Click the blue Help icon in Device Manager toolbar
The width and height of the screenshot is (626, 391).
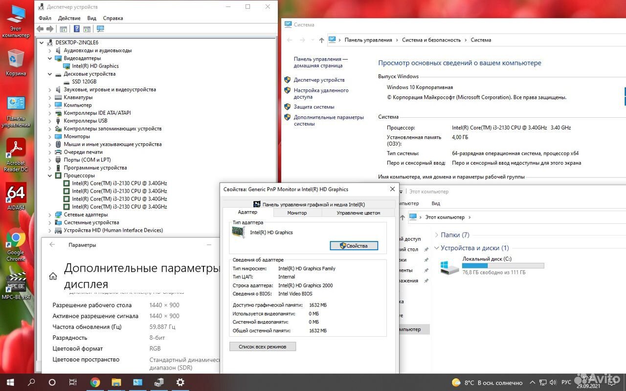click(x=77, y=29)
